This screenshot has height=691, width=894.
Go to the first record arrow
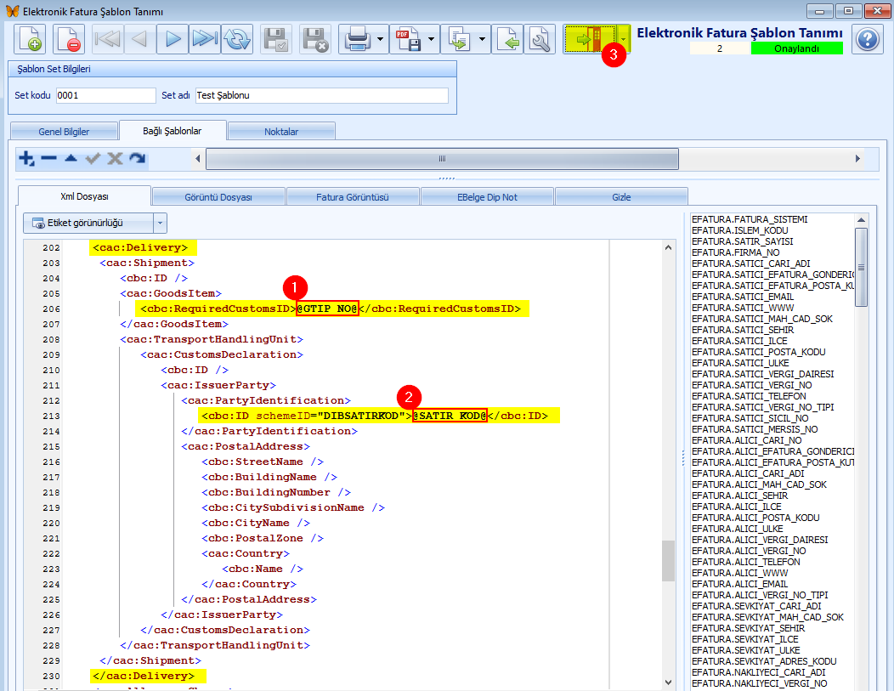(107, 39)
